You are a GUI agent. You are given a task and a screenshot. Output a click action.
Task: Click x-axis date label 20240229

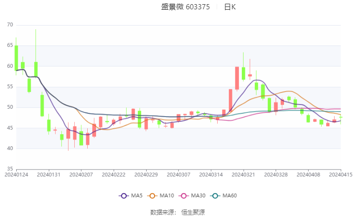tap(146, 175)
